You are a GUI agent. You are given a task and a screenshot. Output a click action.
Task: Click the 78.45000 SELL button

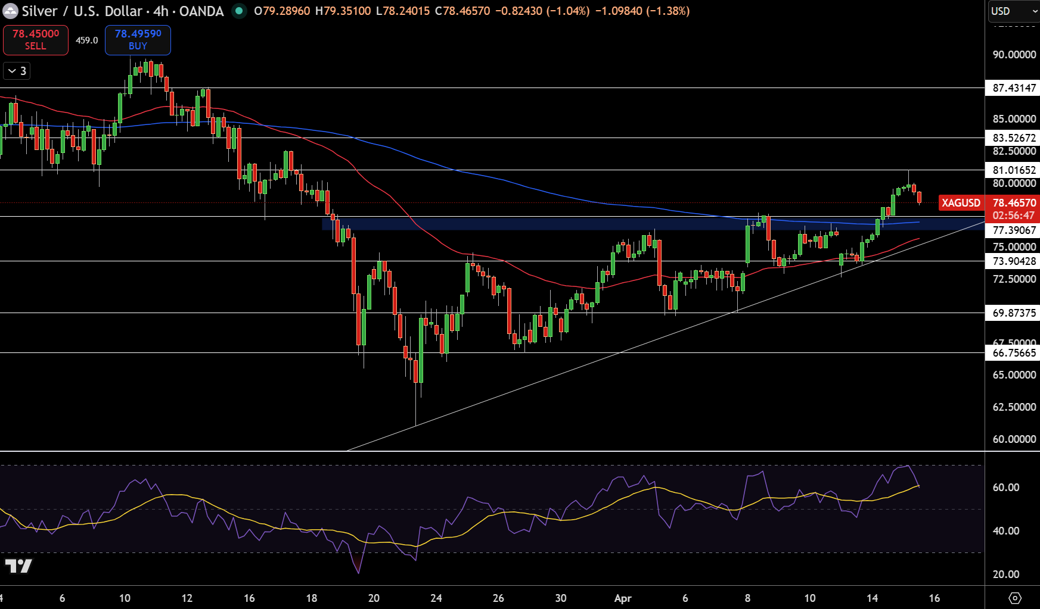(36, 40)
